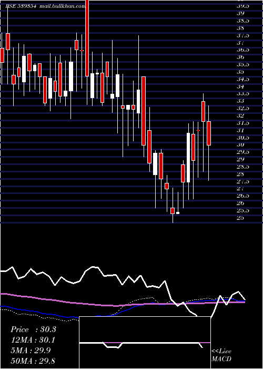This screenshot has height=369, width=263.
Task: Click the 25.5 price axis label
Action: coord(242,211)
